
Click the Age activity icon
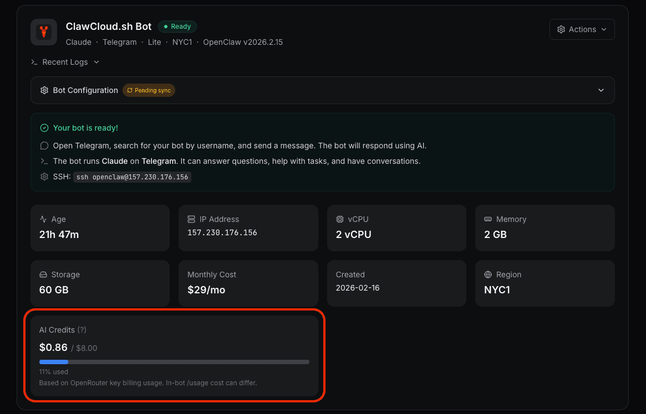44,219
